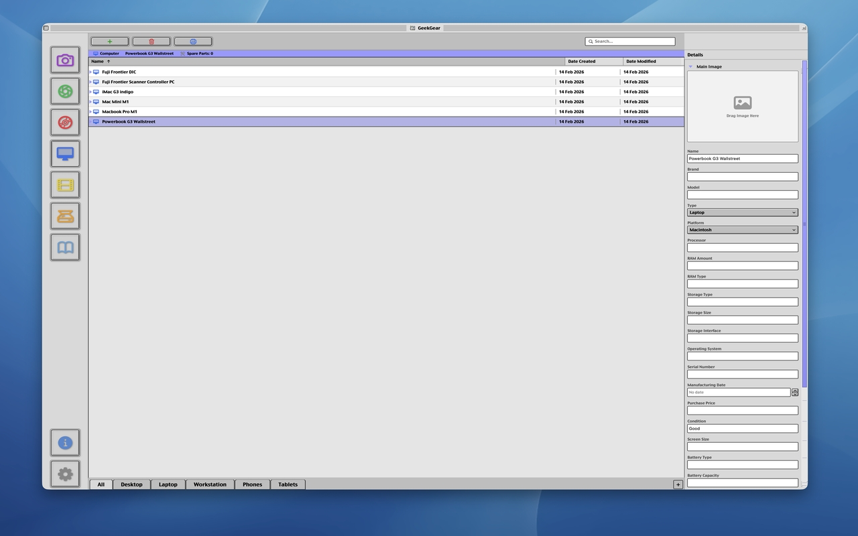This screenshot has height=536, width=858.
Task: Click the Serial Number input field
Action: [743, 375]
